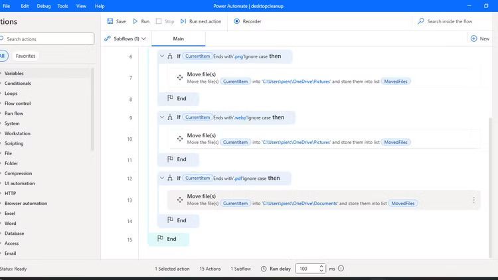This screenshot has width=498, height=280.
Task: Click New subflow button
Action: (x=479, y=39)
